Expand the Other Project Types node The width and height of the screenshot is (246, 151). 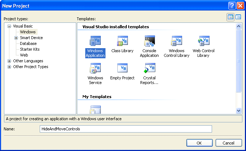coord(9,67)
